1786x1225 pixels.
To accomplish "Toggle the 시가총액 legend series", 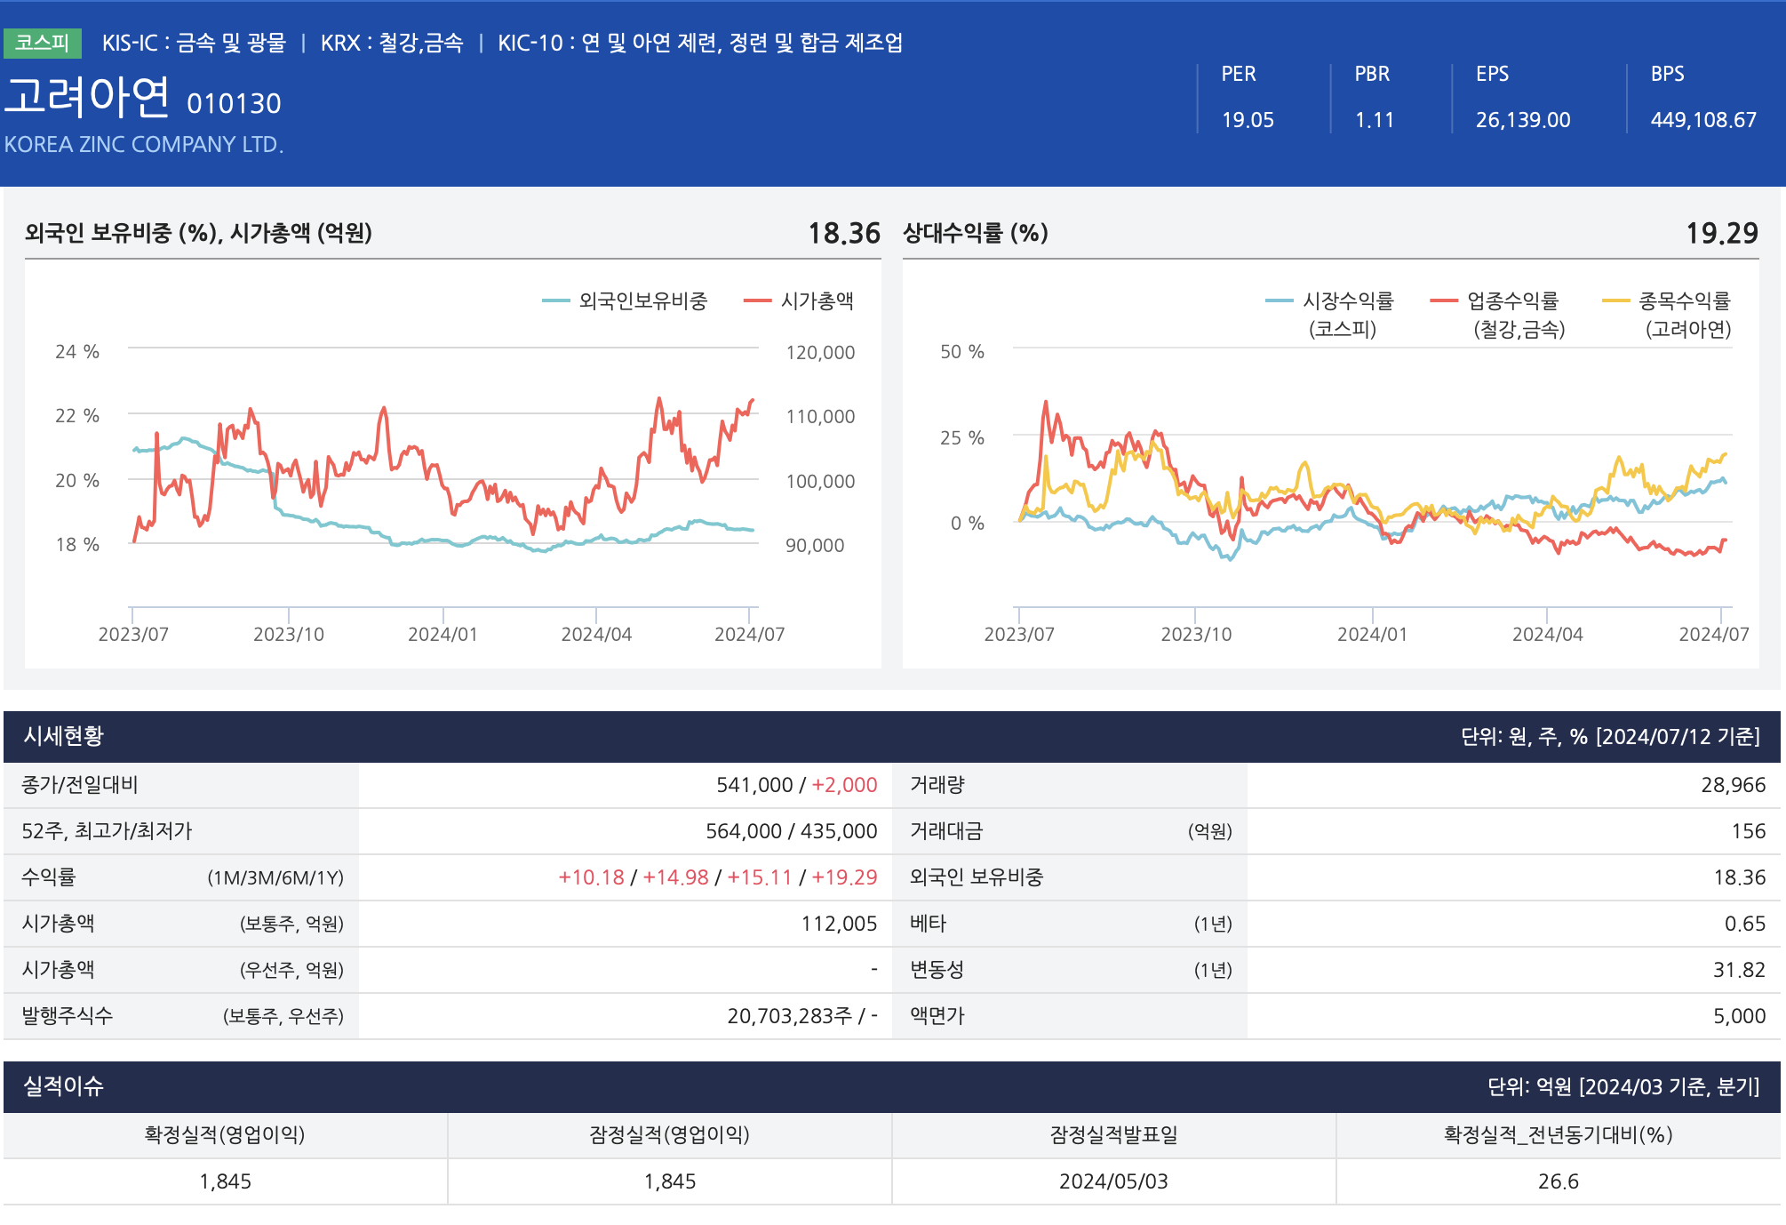I will click(x=817, y=301).
